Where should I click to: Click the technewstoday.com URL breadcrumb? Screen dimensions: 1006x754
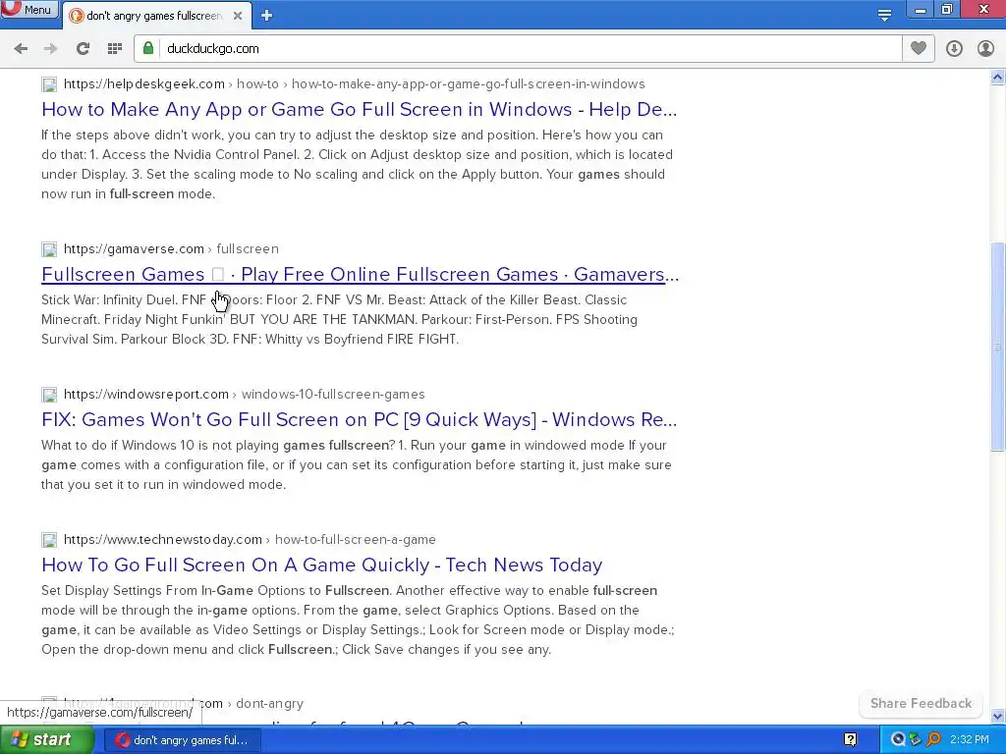pos(250,540)
